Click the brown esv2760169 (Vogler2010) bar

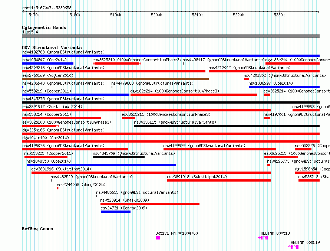click(115, 79)
